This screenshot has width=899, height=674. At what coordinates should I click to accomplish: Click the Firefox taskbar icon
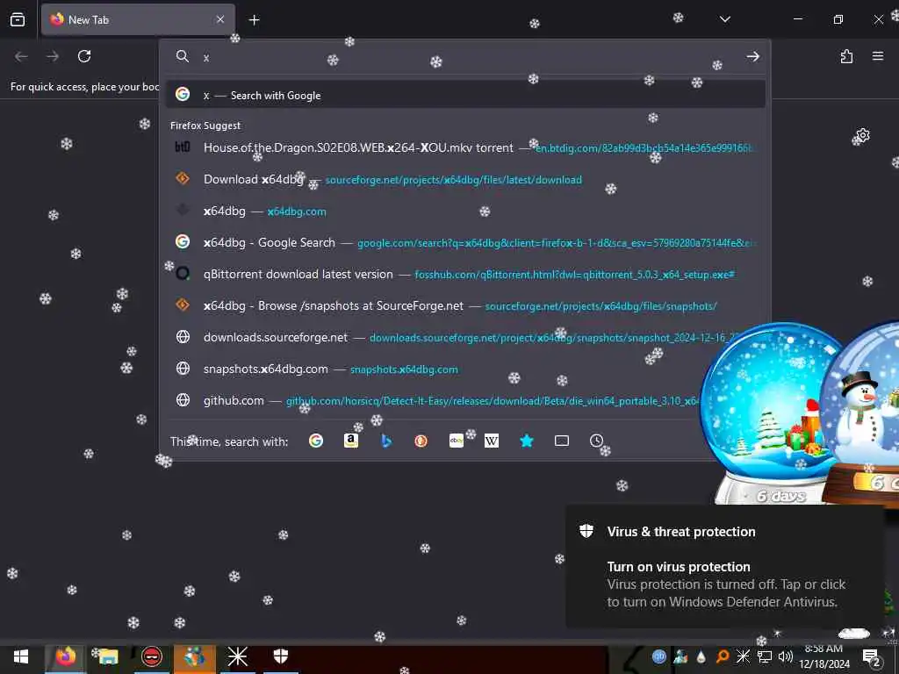(65, 656)
